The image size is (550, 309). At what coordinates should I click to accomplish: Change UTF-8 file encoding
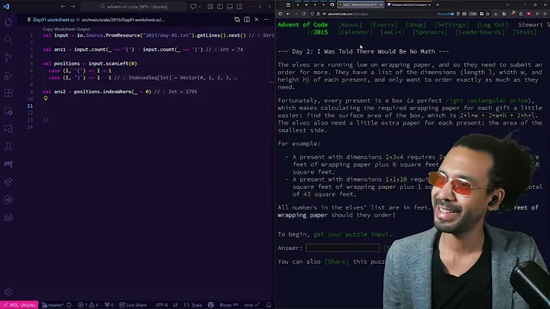pos(162,304)
